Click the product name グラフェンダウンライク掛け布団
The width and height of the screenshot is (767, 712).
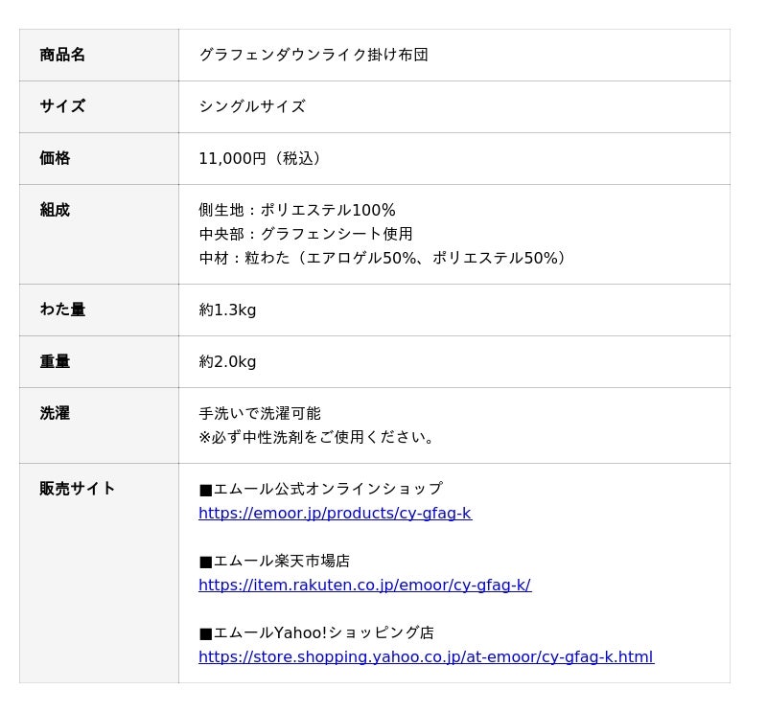point(314,55)
